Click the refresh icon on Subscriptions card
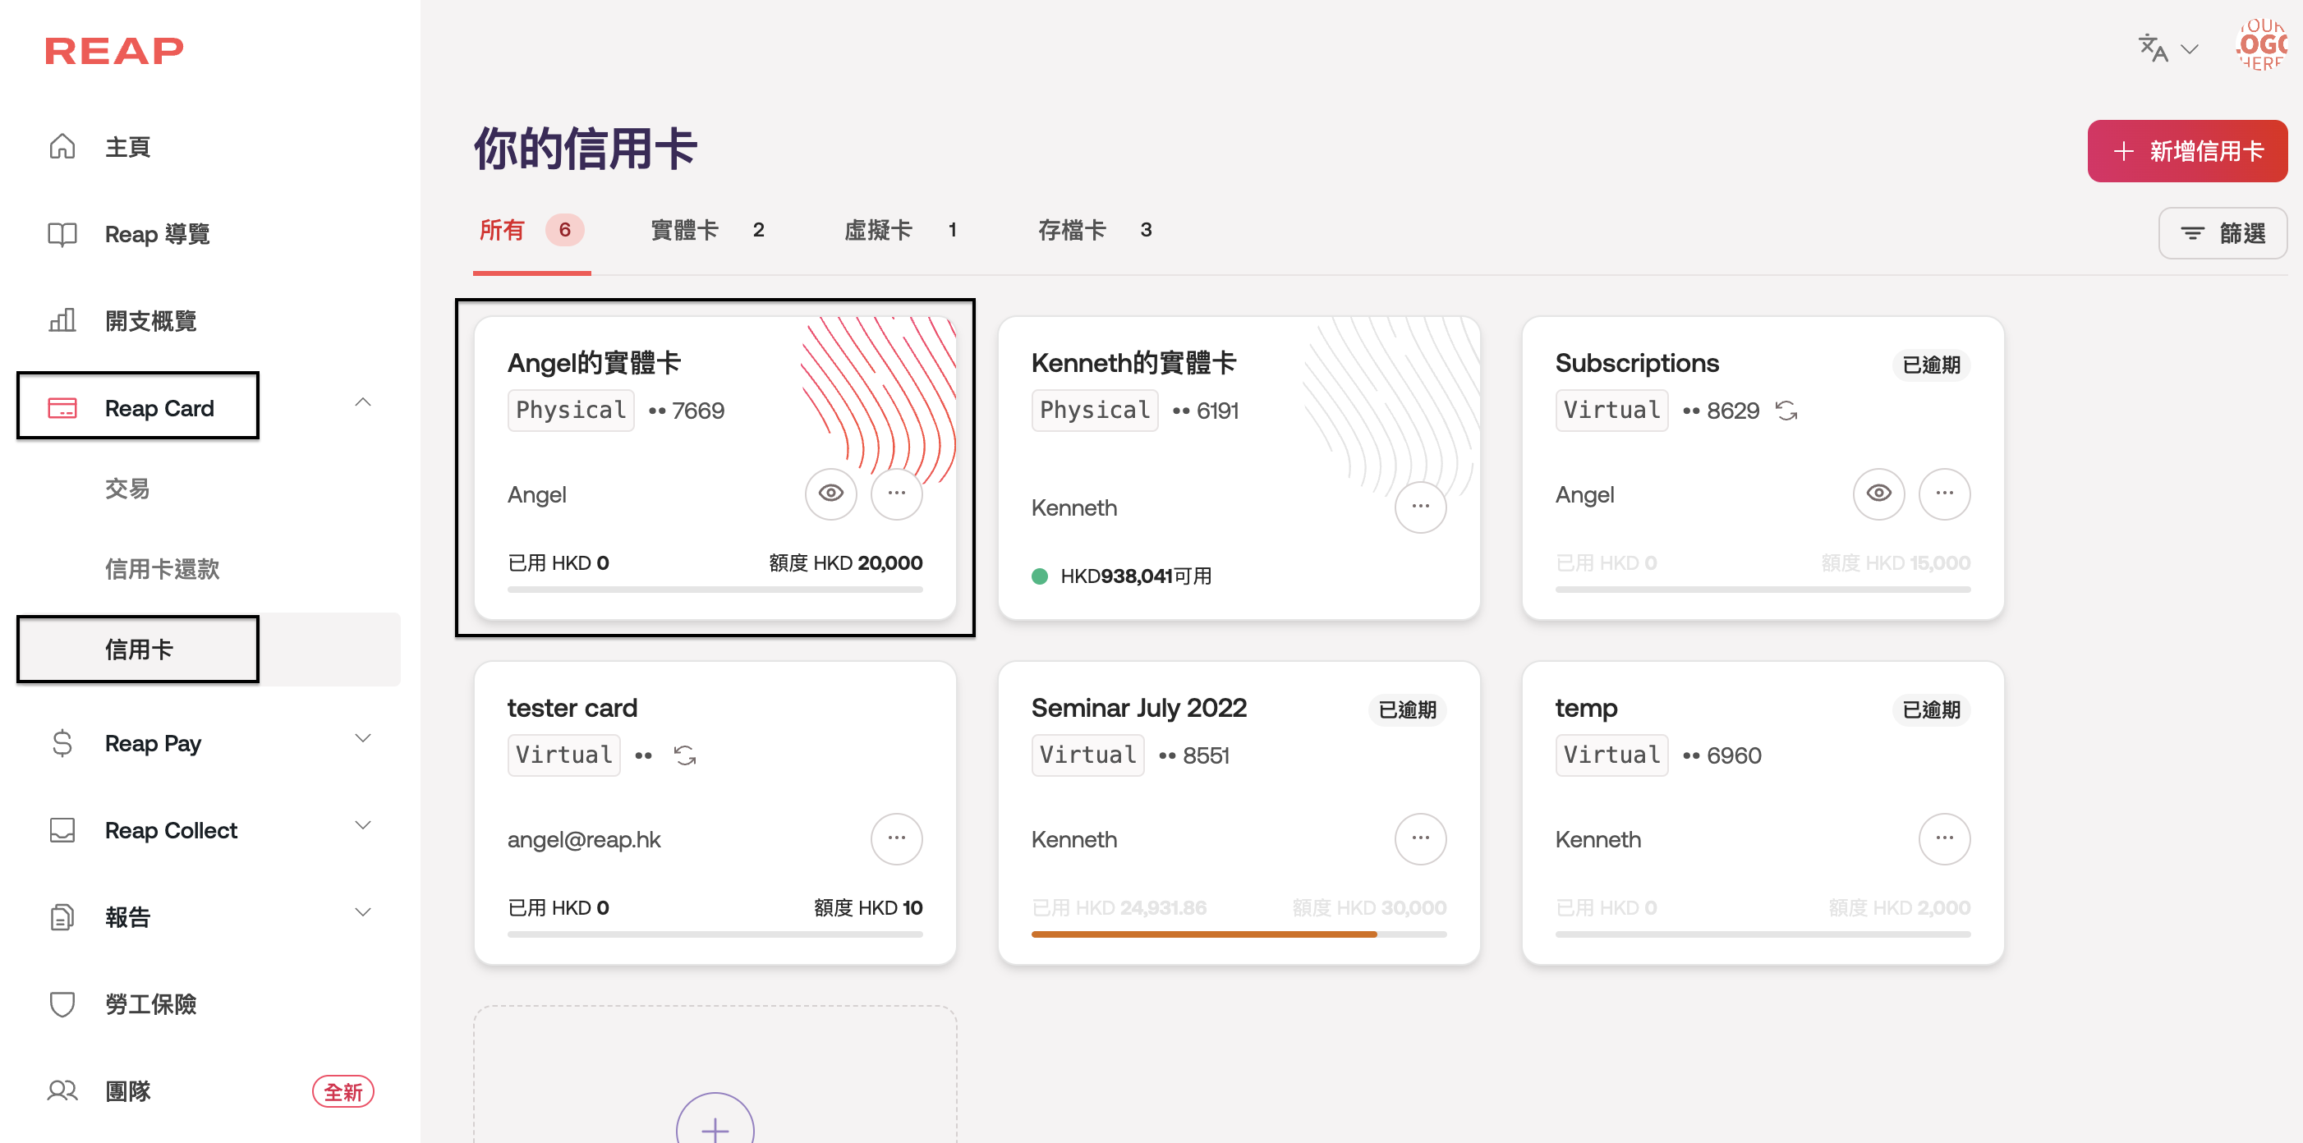This screenshot has height=1143, width=2303. click(1786, 411)
